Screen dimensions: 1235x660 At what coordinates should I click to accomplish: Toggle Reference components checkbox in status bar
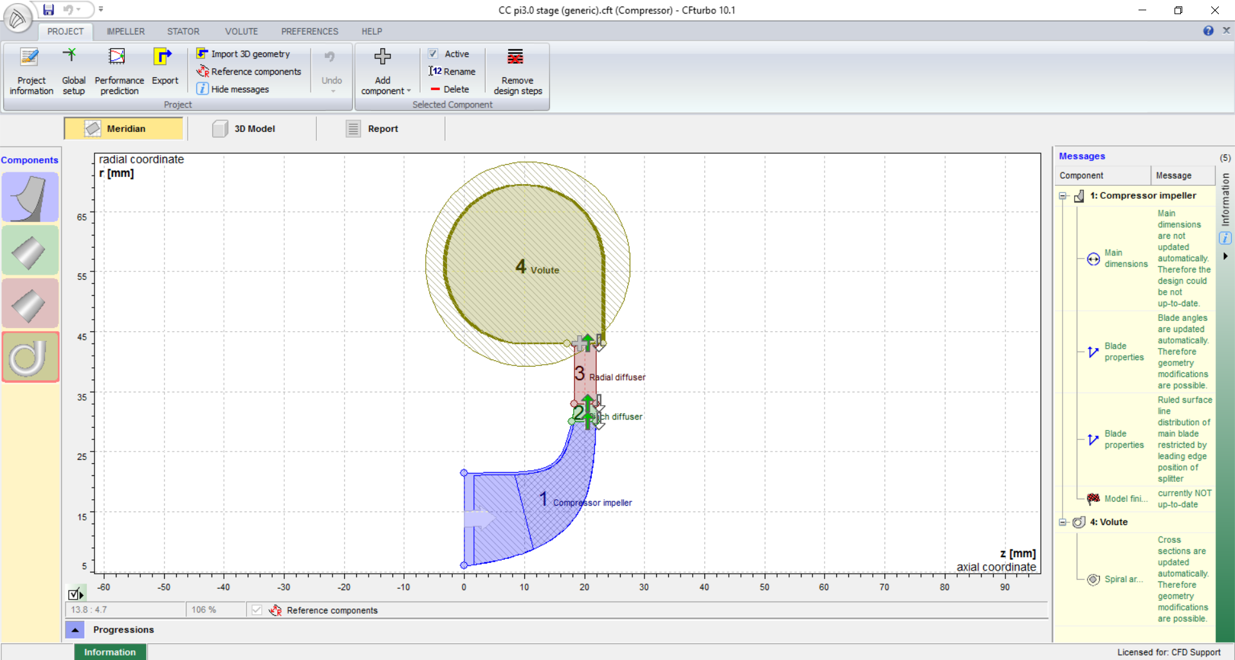pyautogui.click(x=257, y=610)
